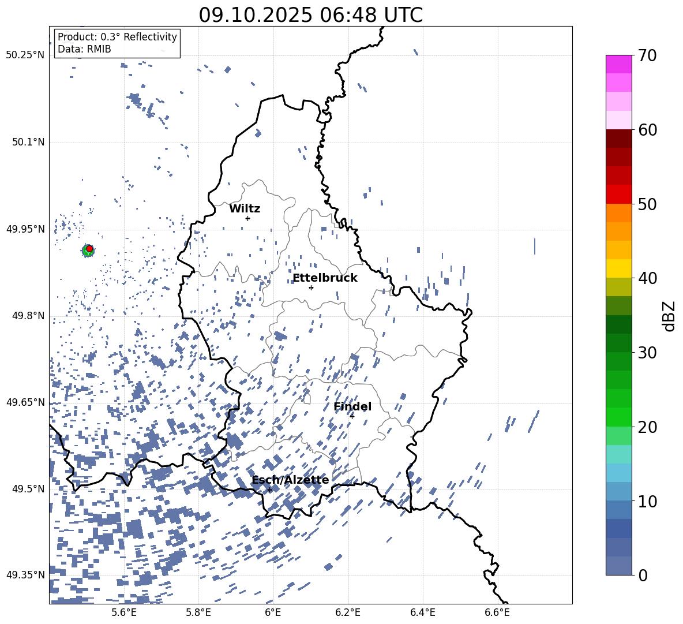This screenshot has height=624, width=683.
Task: Click the 'Data: RMIB' legend text
Action: (84, 49)
